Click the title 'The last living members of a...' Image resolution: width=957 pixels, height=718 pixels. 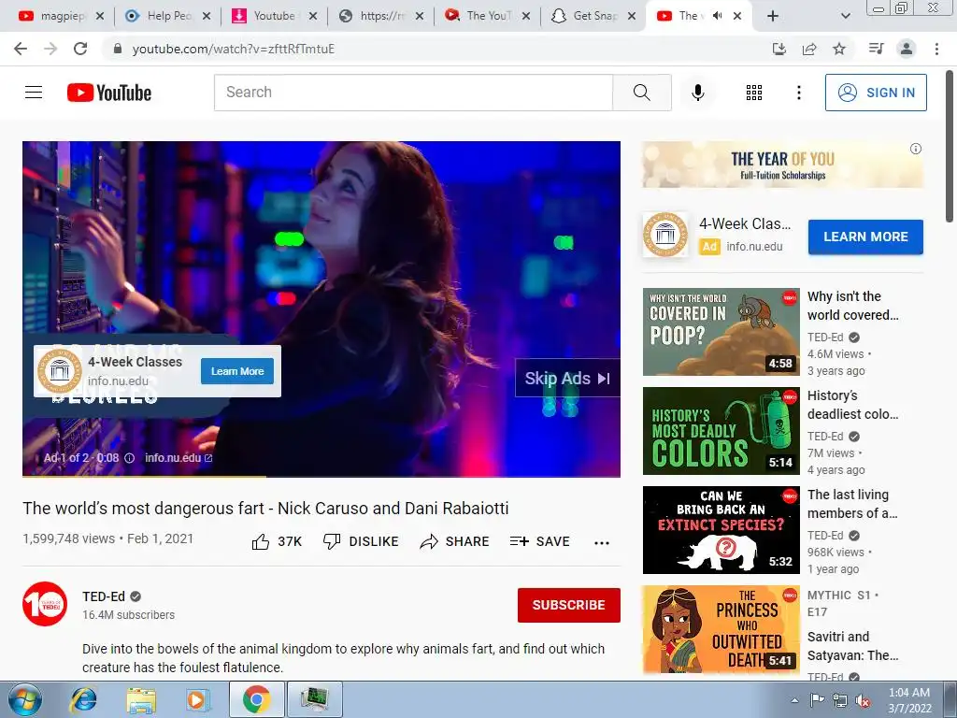[852, 504]
